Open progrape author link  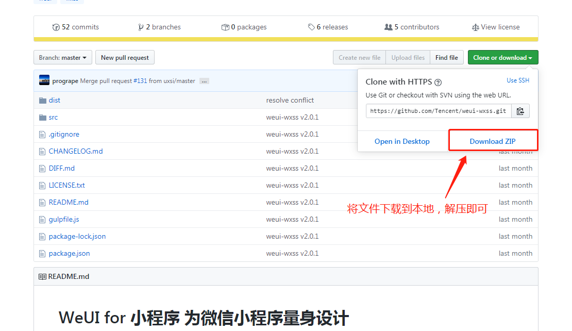(x=65, y=81)
